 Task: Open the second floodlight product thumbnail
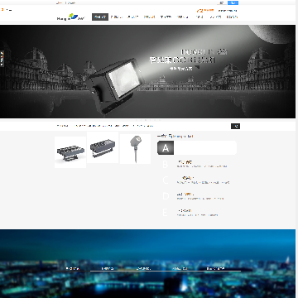103,147
